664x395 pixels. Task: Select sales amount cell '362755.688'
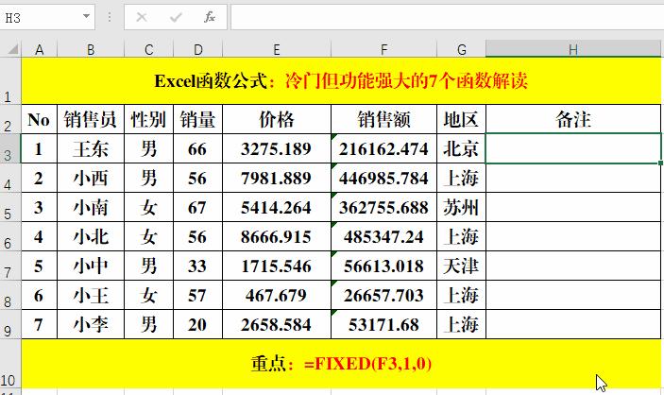coord(383,207)
